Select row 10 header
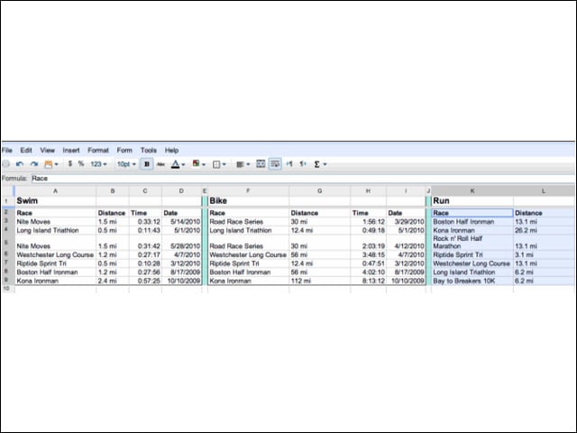 [x=6, y=289]
